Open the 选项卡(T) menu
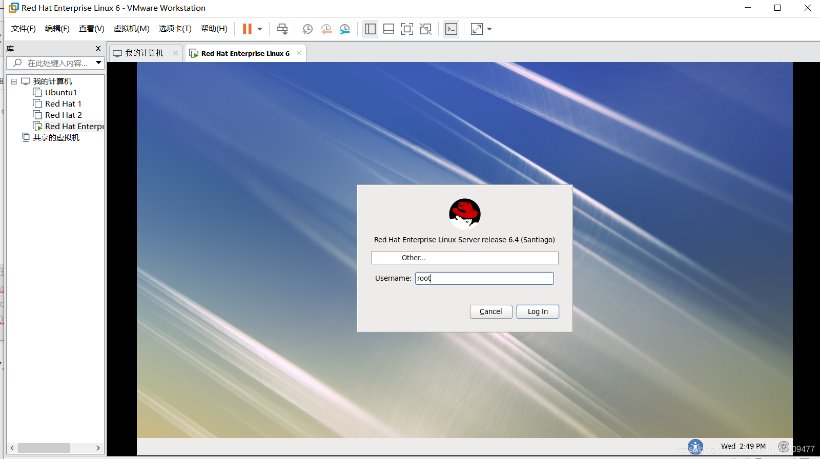Image resolution: width=820 pixels, height=459 pixels. 175,29
